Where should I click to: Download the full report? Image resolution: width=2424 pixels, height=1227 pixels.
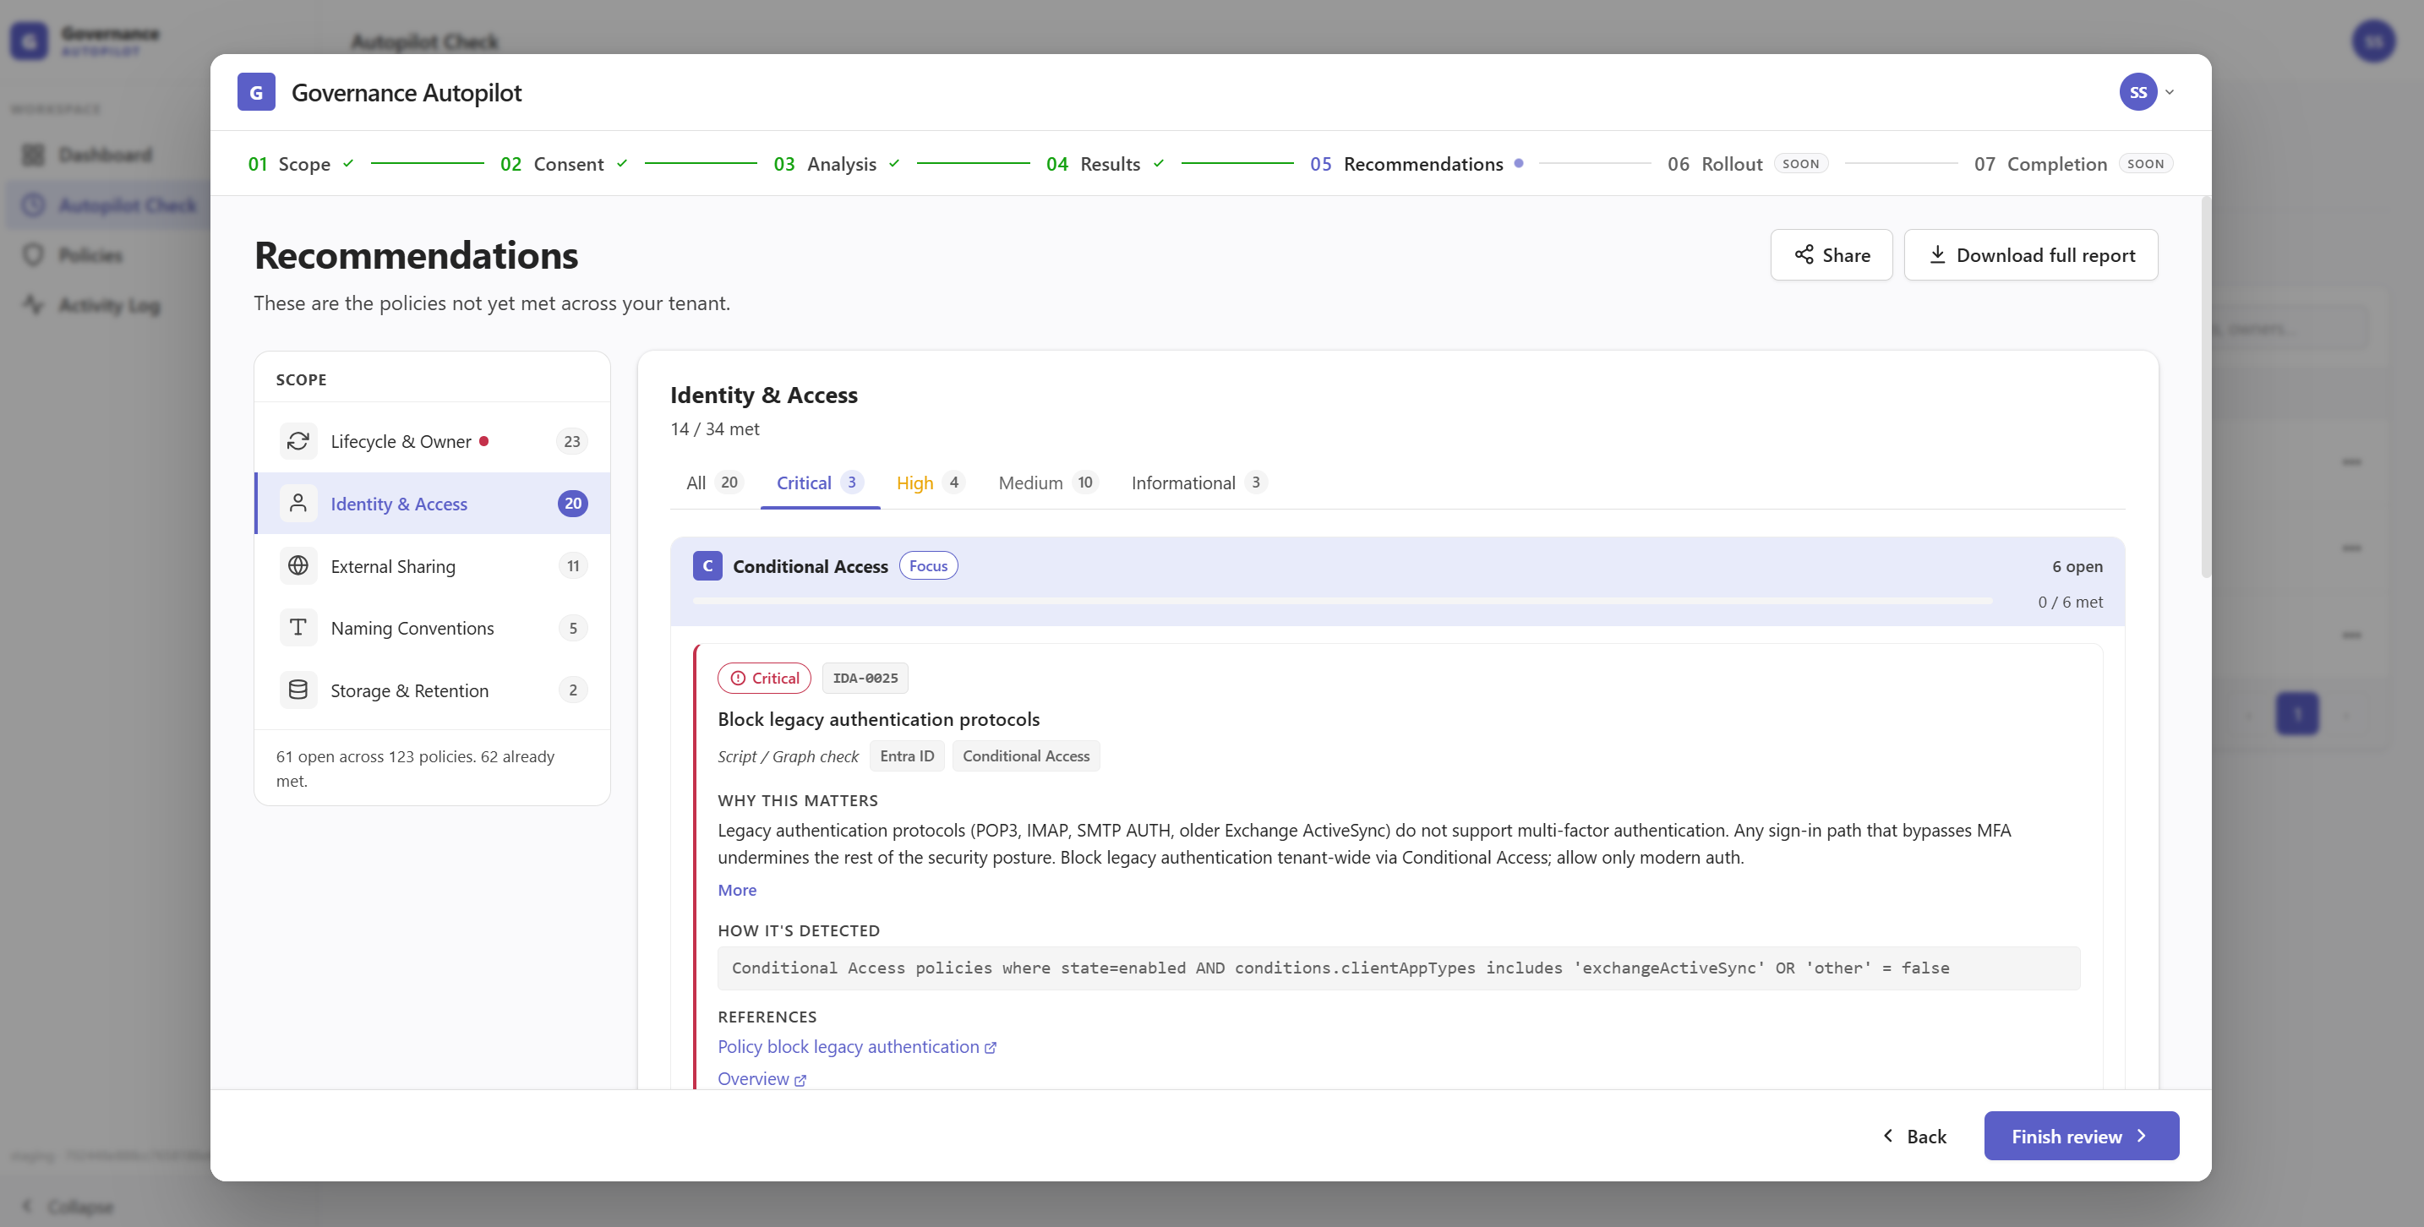[x=2031, y=255]
